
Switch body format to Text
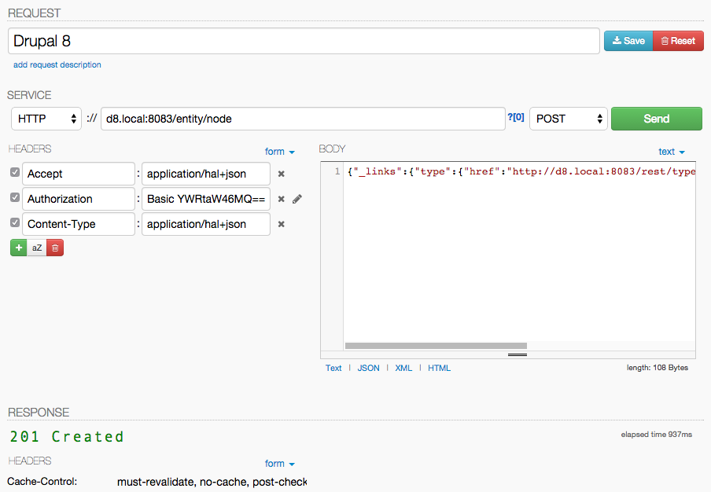(x=333, y=368)
